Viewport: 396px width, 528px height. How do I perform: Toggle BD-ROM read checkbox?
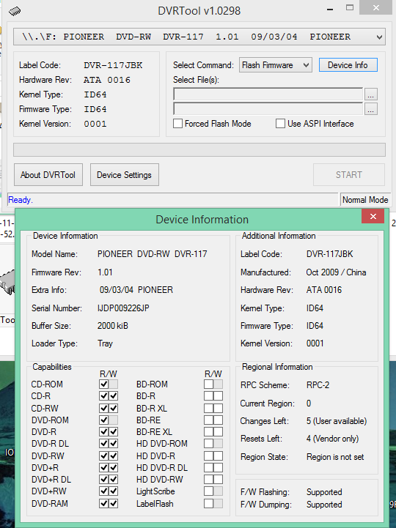(x=208, y=384)
